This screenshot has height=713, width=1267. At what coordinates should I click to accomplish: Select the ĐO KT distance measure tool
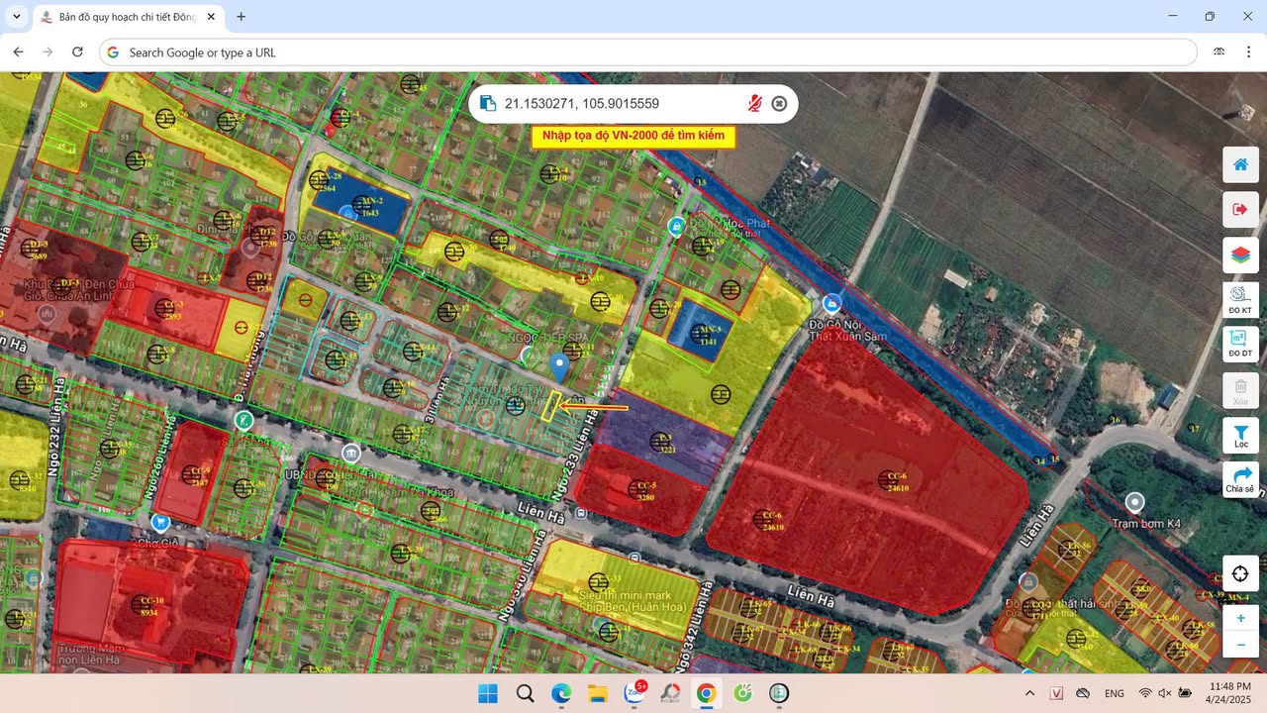1240,299
